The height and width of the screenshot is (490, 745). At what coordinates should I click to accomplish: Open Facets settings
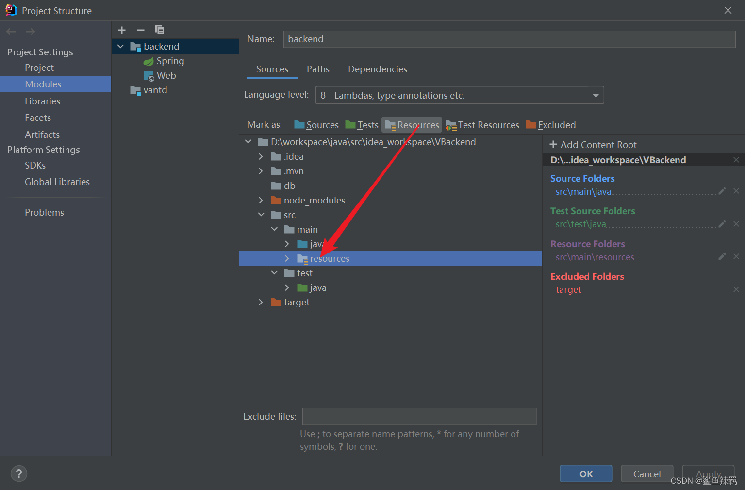(38, 118)
